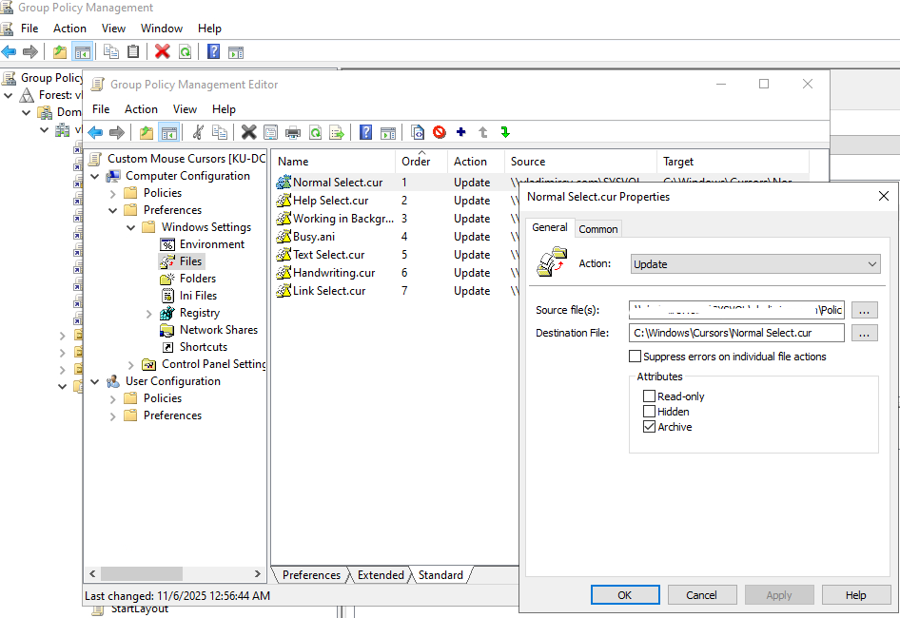Image resolution: width=900 pixels, height=618 pixels.
Task: Close the Normal Select.cur Properties dialog
Action: click(x=884, y=196)
